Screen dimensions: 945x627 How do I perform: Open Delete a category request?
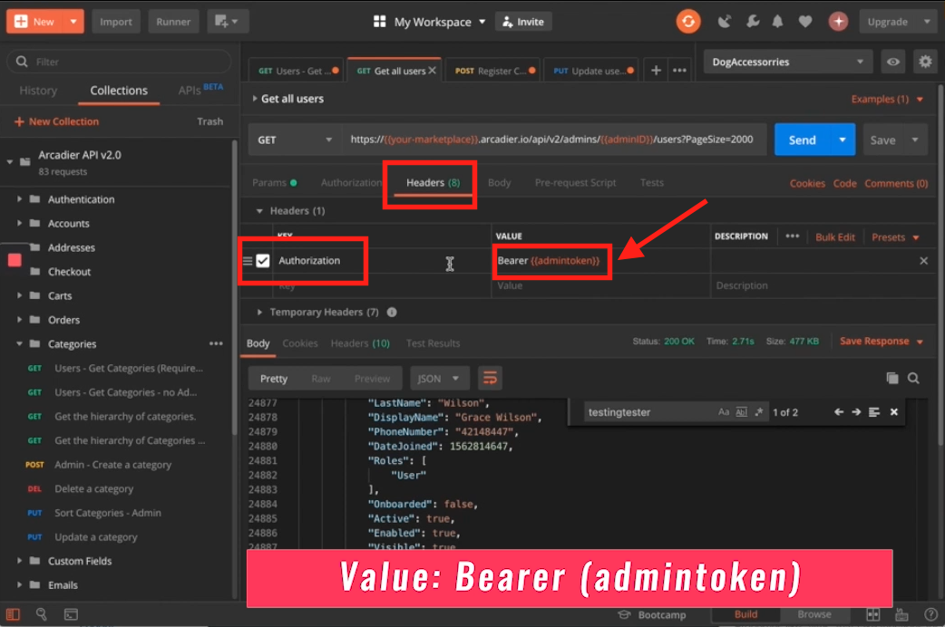[94, 488]
